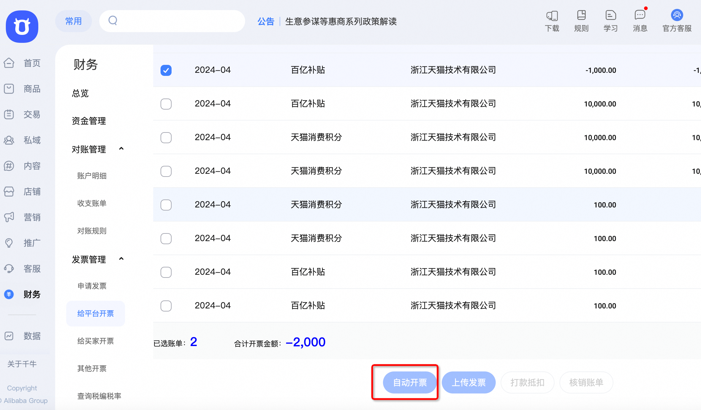Image resolution: width=701 pixels, height=410 pixels.
Task: Contact 官方客服 via the headset icon
Action: 677,15
